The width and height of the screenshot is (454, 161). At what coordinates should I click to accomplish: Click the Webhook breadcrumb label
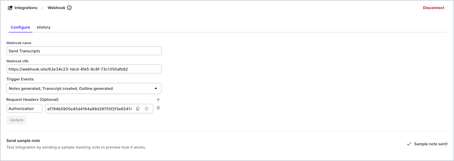click(56, 8)
